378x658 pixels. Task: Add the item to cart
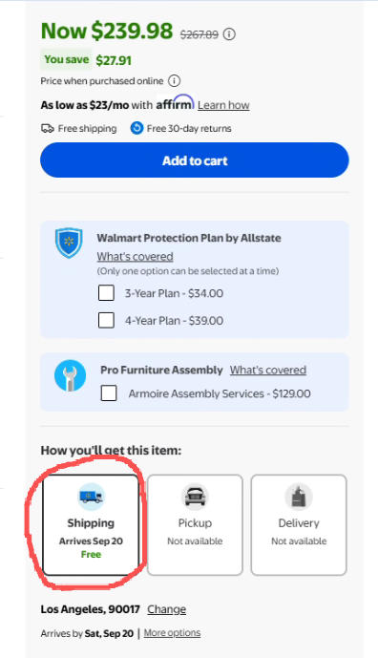195,160
